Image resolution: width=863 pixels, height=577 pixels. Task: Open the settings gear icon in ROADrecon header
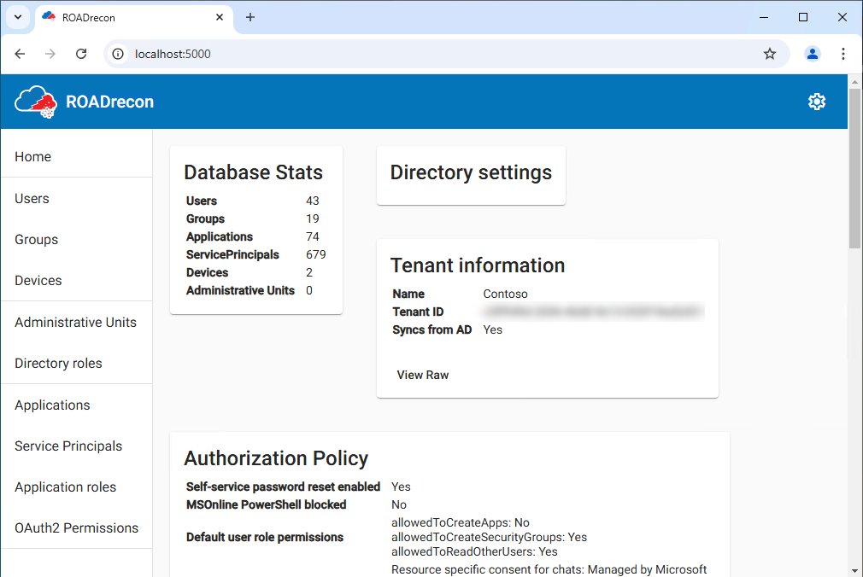817,102
